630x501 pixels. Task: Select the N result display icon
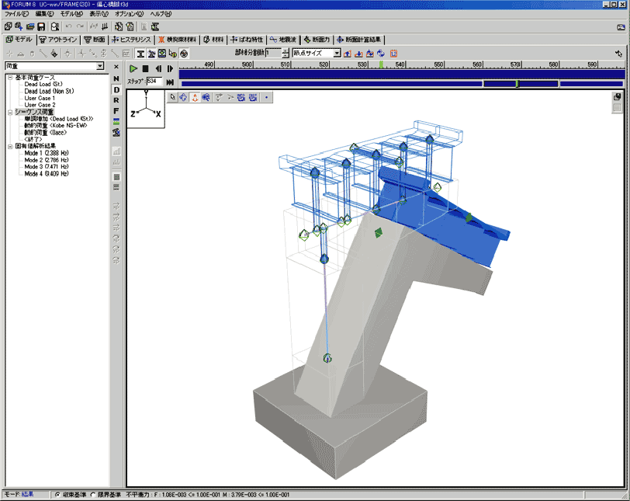tap(116, 79)
